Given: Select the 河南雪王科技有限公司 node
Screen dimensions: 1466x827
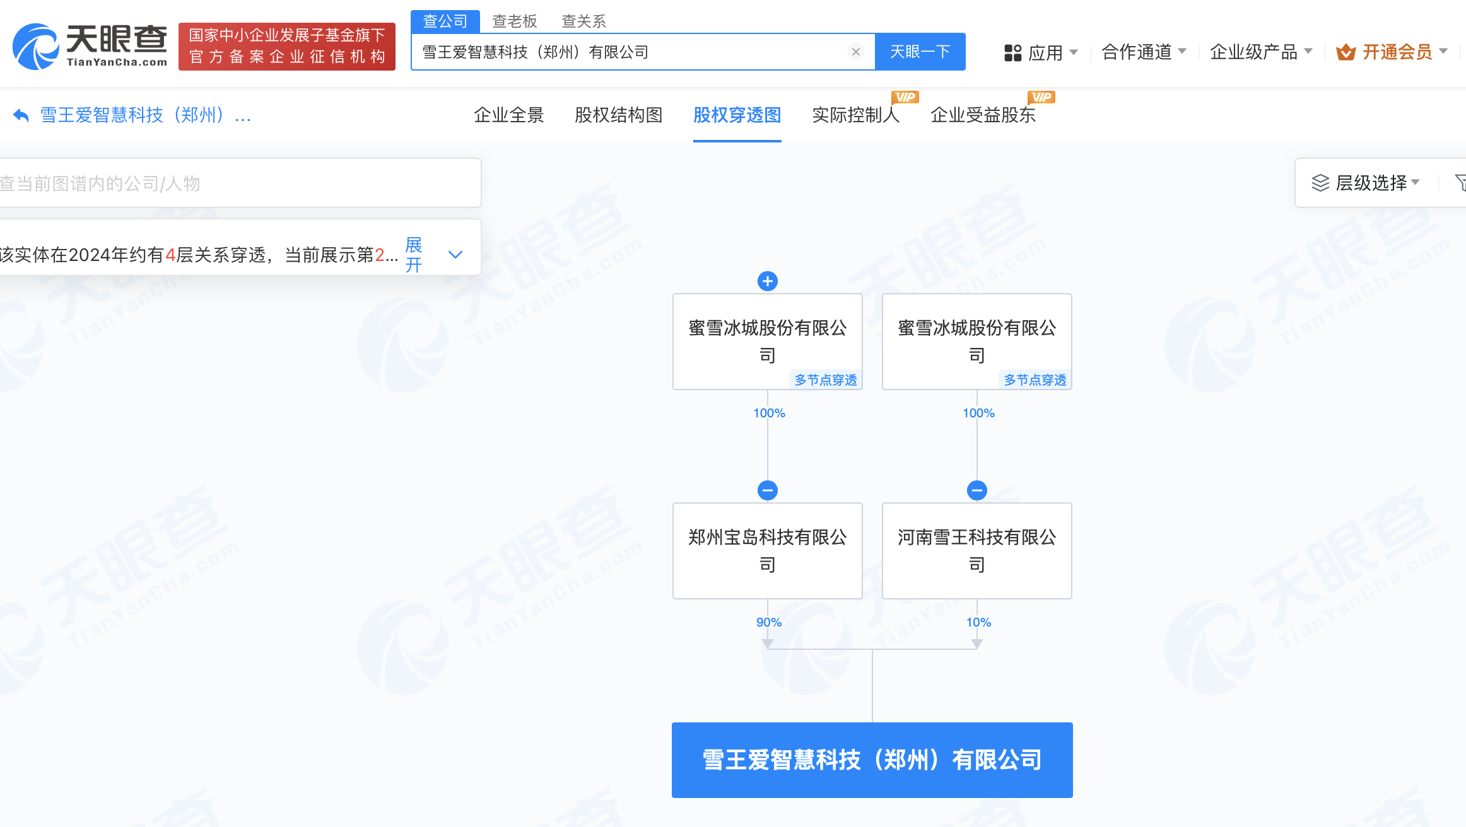Looking at the screenshot, I should pyautogui.click(x=977, y=551).
